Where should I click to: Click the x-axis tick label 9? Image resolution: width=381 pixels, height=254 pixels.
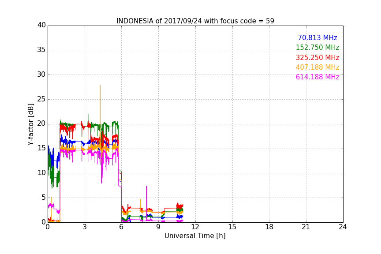(x=158, y=227)
